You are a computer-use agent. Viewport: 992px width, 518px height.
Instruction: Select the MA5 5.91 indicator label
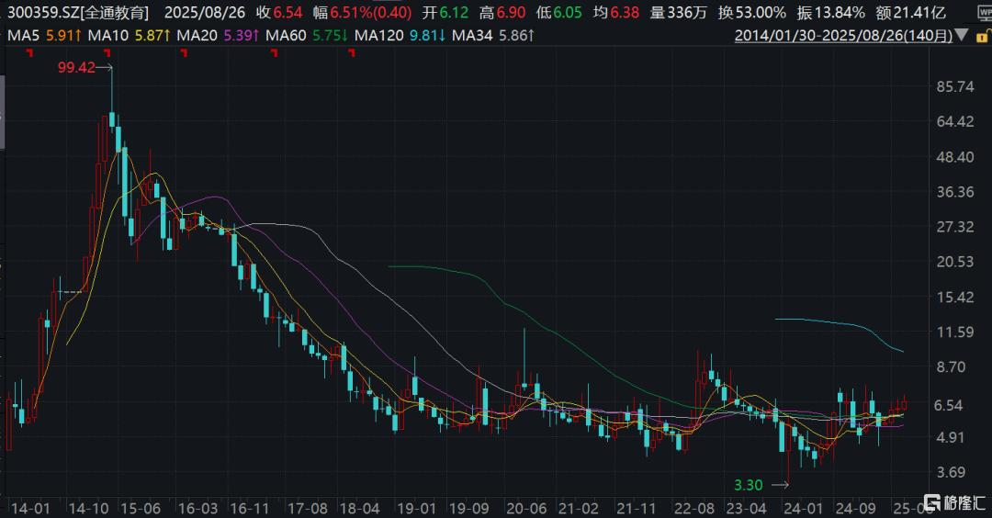(x=44, y=36)
